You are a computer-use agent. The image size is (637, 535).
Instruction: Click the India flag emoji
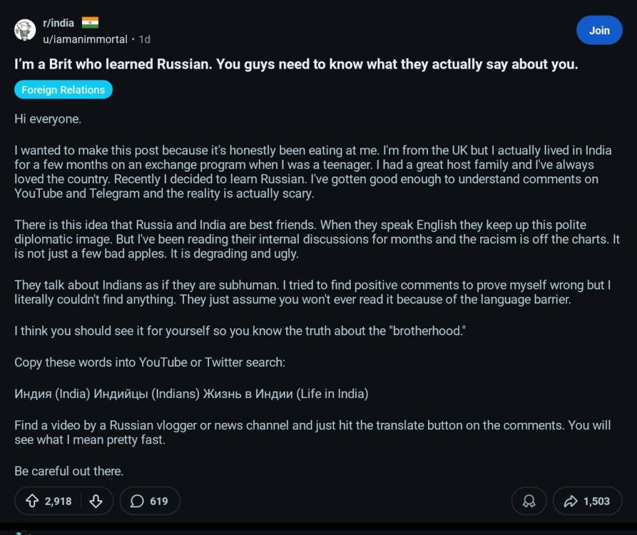coord(90,23)
